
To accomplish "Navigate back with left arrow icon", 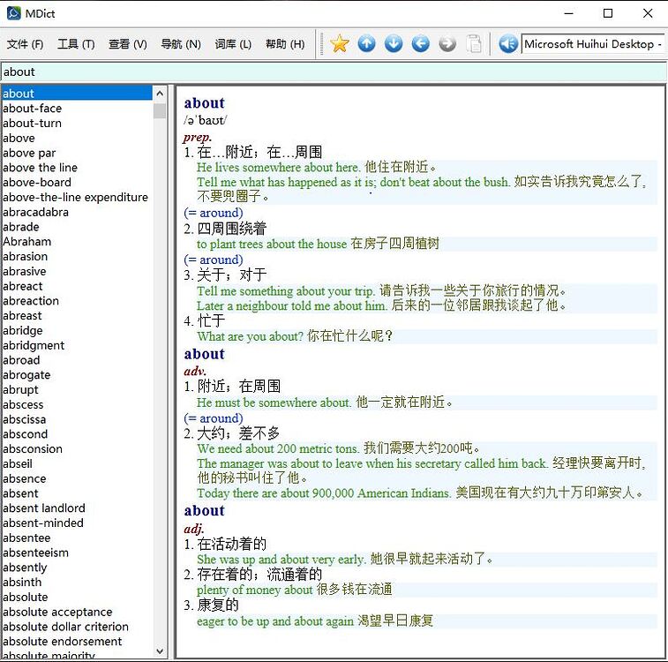I will 421,43.
